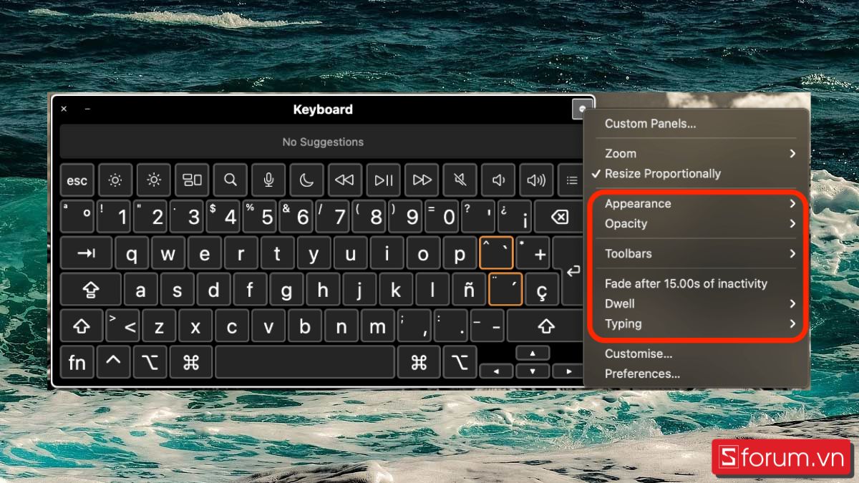Tap the number 0 key
Viewport: 859px width, 483px height.
pyautogui.click(x=442, y=217)
